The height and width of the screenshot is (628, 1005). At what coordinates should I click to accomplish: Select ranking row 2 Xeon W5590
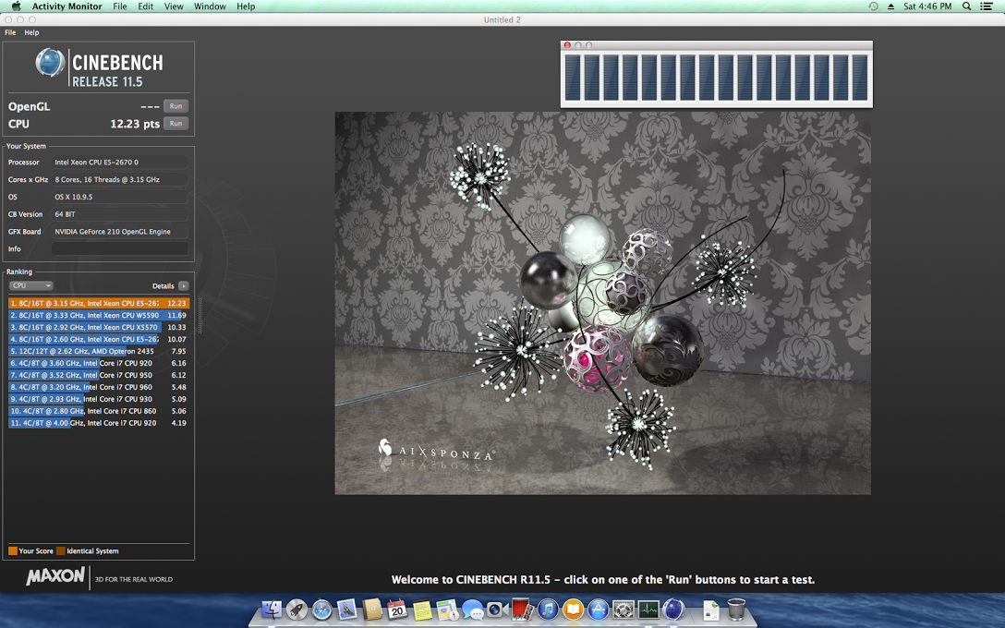pos(99,315)
